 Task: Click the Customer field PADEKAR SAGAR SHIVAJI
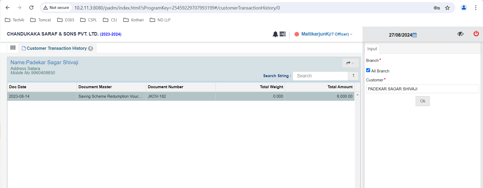point(422,89)
